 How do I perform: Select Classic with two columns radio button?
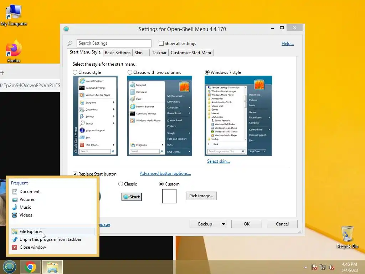pos(130,72)
